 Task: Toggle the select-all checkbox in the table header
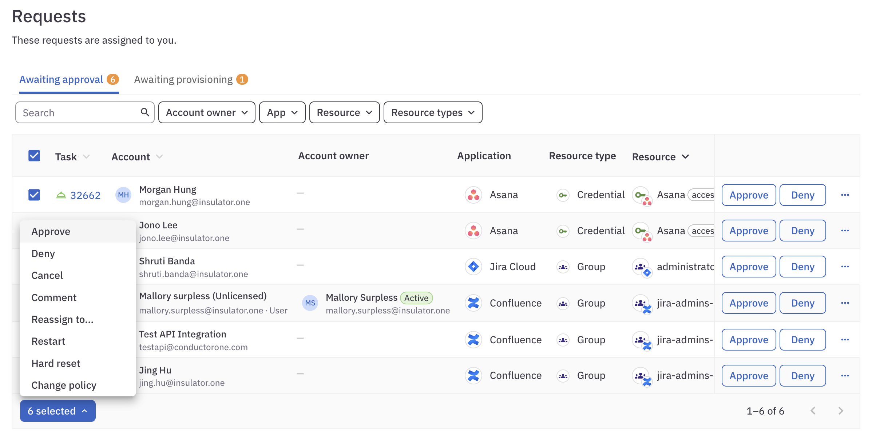[34, 156]
